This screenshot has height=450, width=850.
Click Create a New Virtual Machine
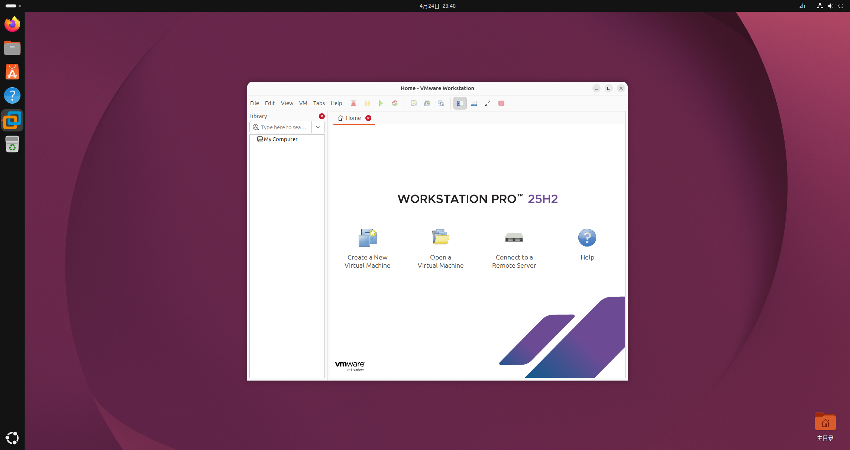point(367,248)
